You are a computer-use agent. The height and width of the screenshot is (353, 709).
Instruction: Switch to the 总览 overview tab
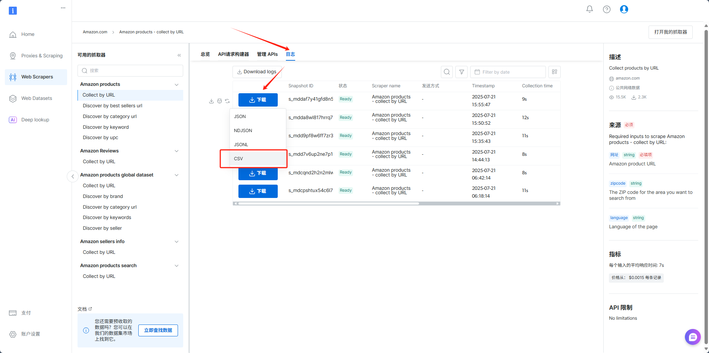tap(205, 54)
